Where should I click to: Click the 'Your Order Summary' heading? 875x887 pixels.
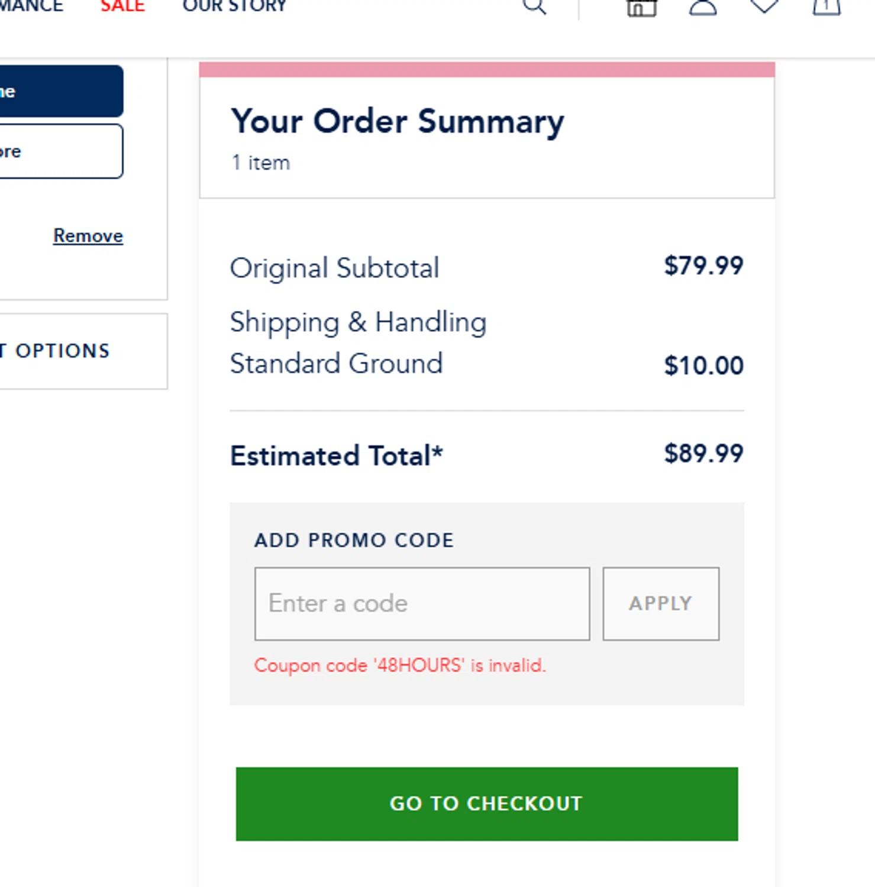(x=397, y=122)
